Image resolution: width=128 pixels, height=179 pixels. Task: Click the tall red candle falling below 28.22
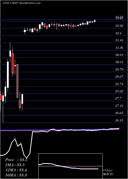[17, 81]
